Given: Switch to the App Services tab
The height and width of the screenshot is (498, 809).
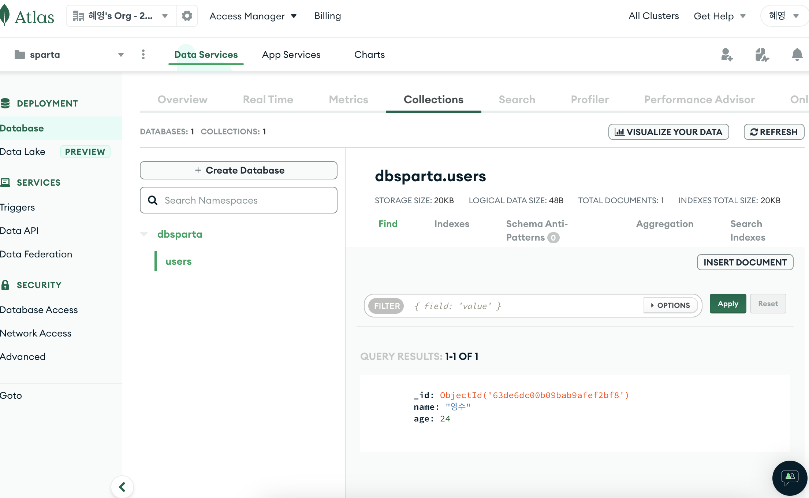Looking at the screenshot, I should click(291, 55).
